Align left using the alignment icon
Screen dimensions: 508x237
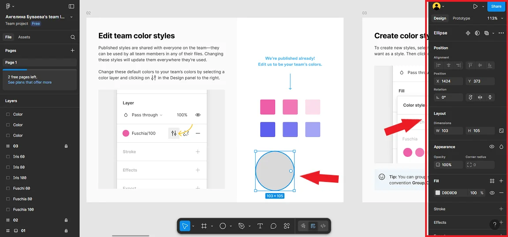[439, 65]
